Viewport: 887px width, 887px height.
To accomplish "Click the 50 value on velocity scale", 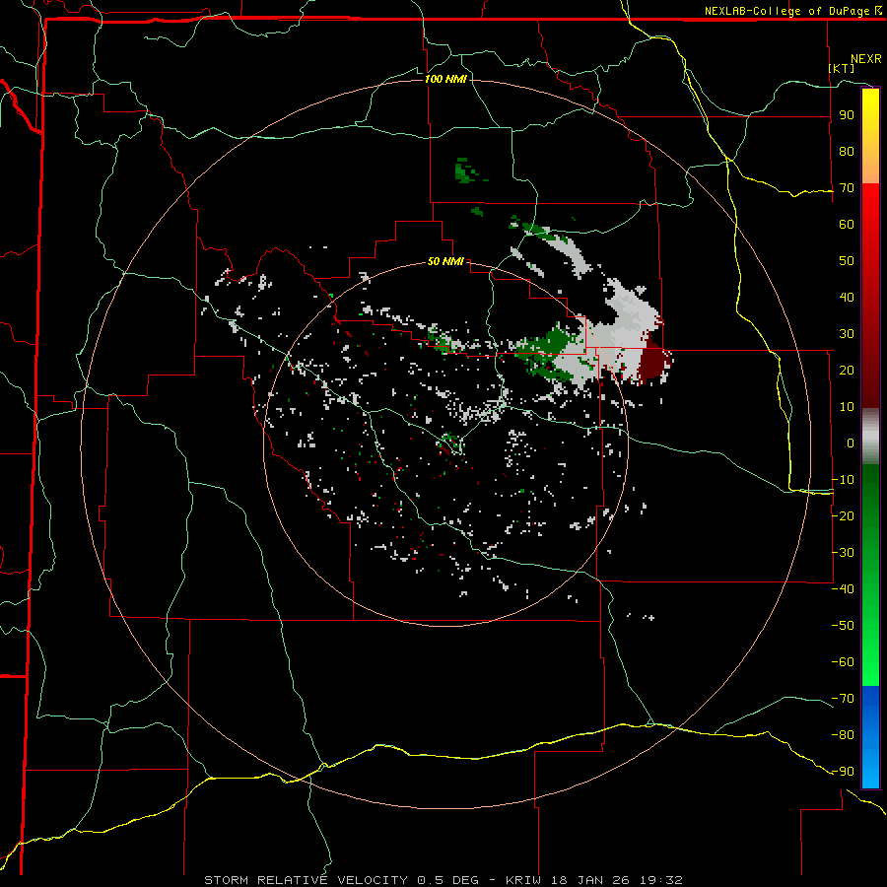I will 847,261.
